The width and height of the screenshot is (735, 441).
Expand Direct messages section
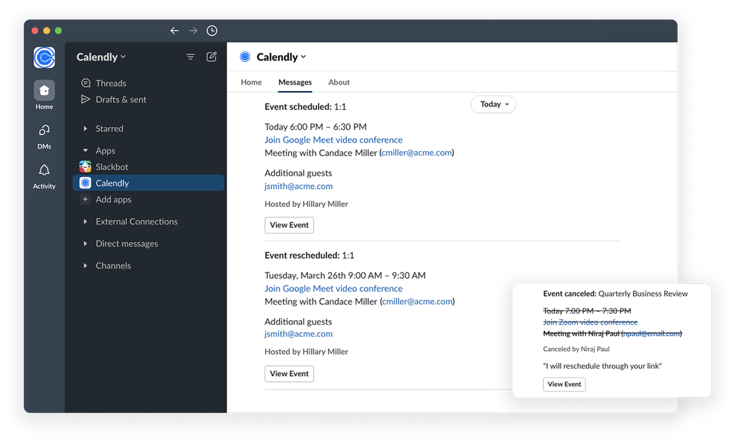tap(86, 243)
